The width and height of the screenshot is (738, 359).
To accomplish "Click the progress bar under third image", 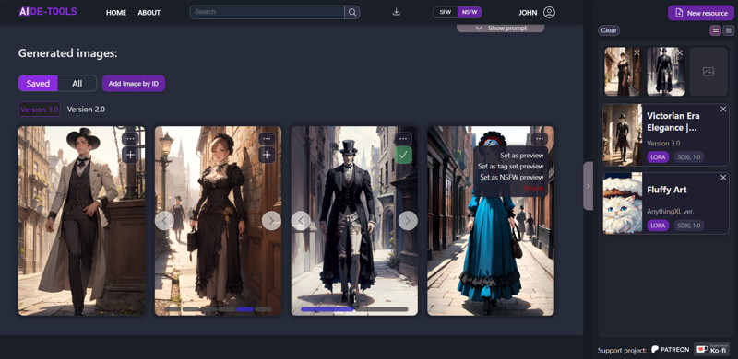I will pyautogui.click(x=354, y=309).
